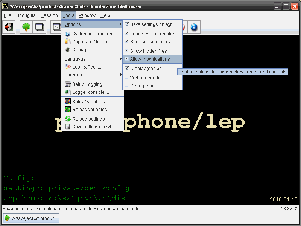The image size is (301, 226).
Task: Select Reload variables menu entry
Action: coord(92,109)
